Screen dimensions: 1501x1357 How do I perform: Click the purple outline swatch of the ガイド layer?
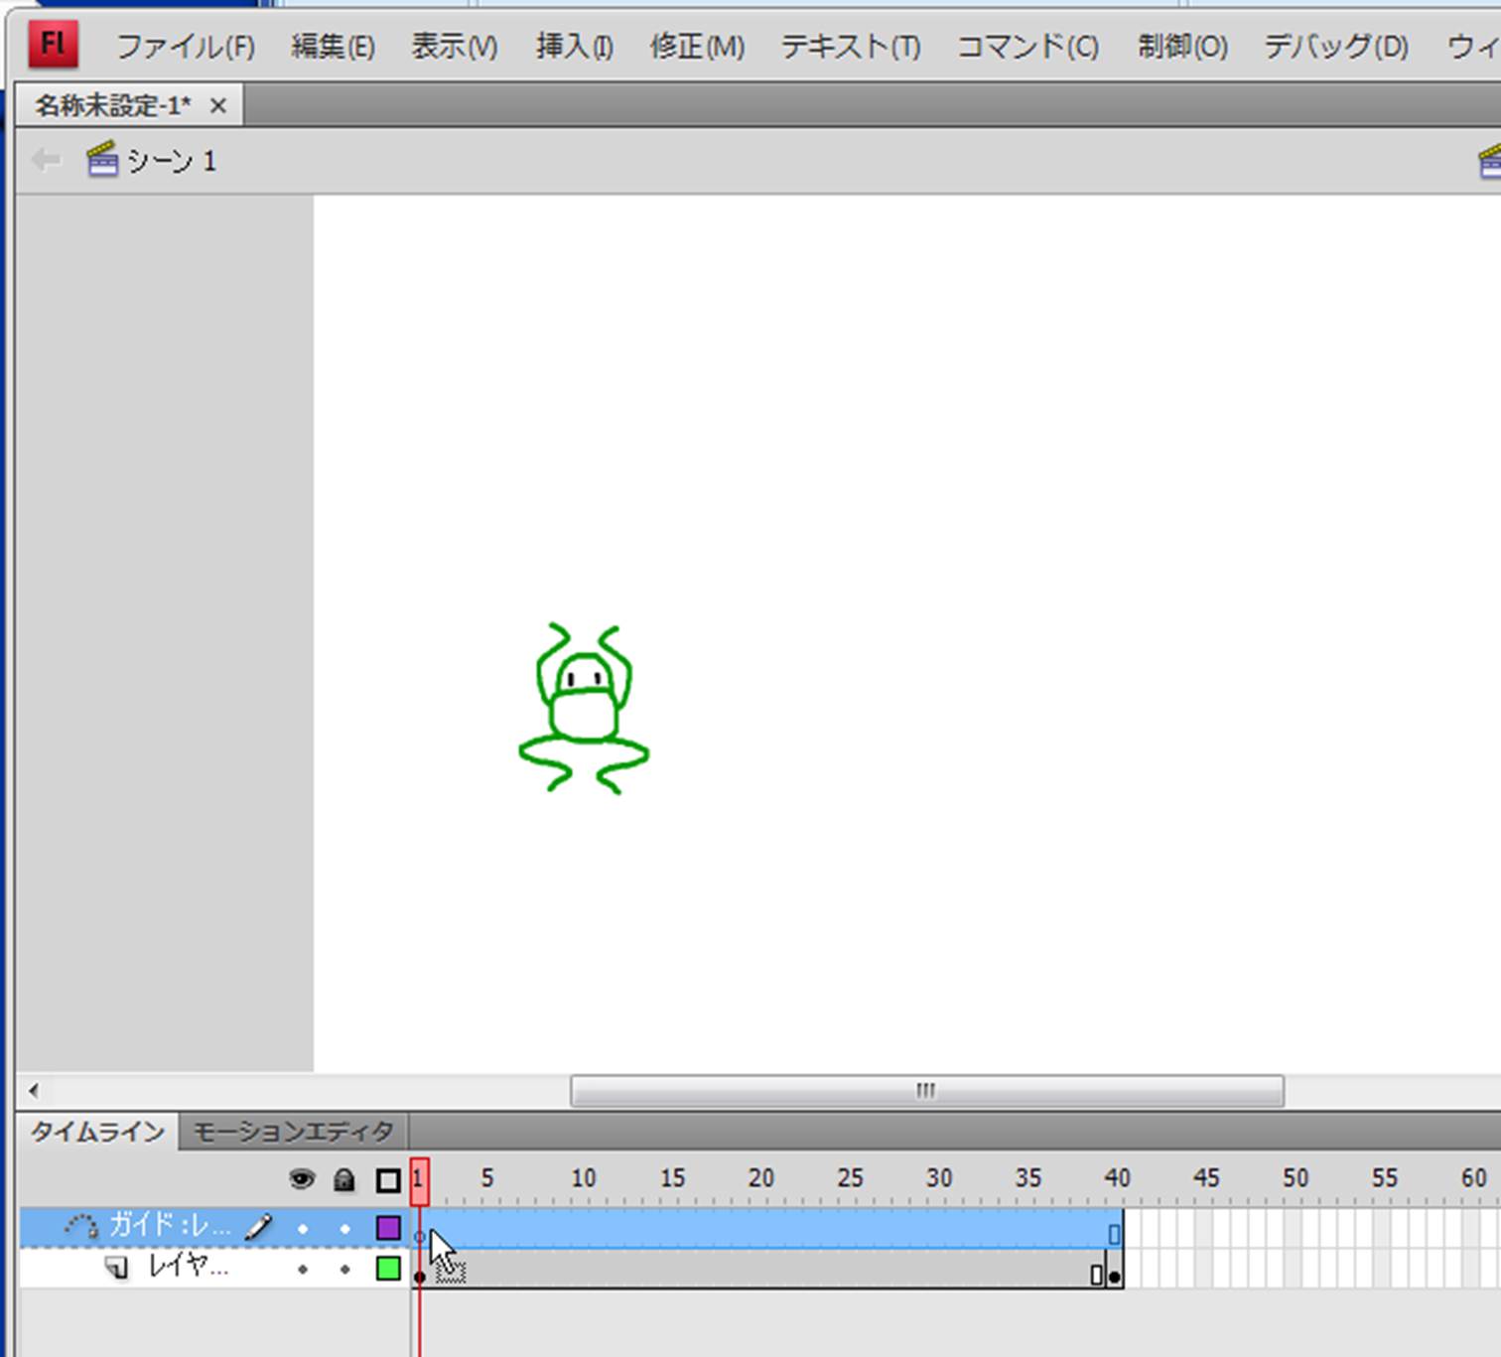[x=388, y=1228]
